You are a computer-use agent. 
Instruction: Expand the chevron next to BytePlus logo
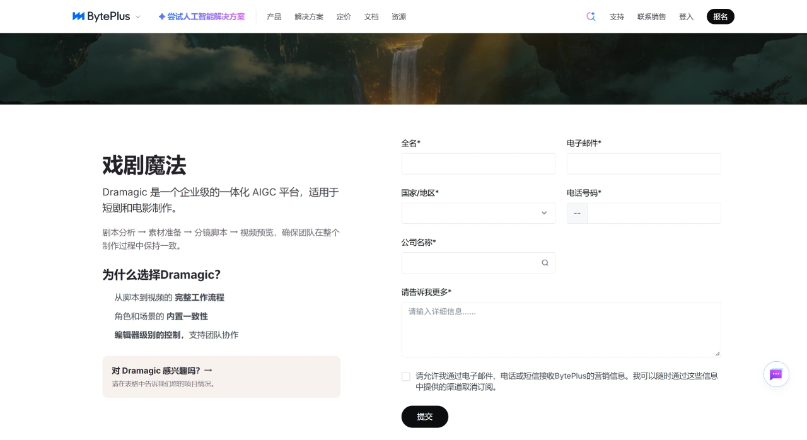tap(138, 17)
